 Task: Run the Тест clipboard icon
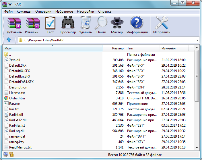[x=50, y=23]
